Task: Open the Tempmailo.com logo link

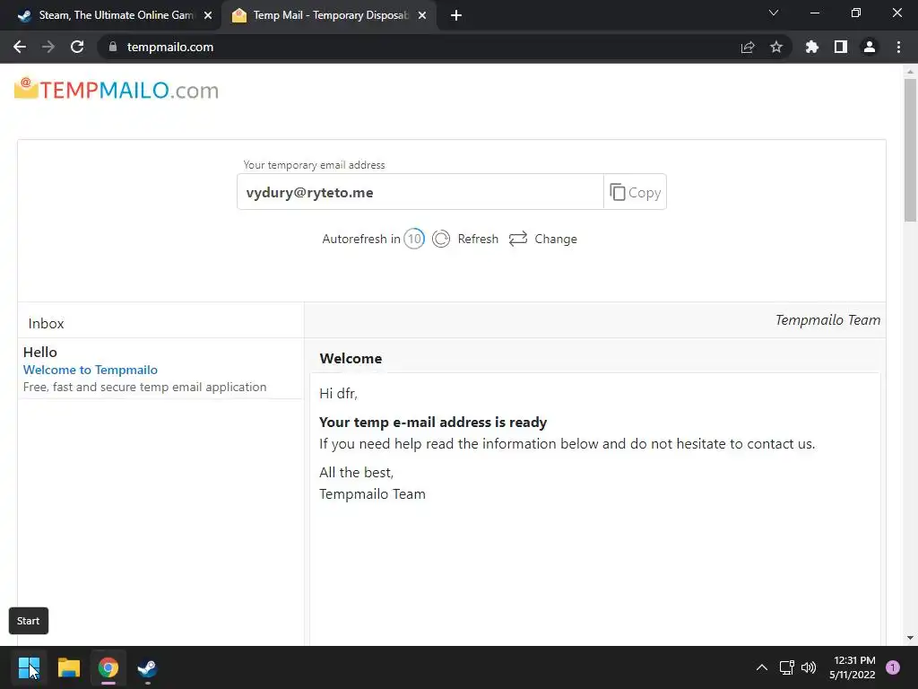Action: point(117,90)
